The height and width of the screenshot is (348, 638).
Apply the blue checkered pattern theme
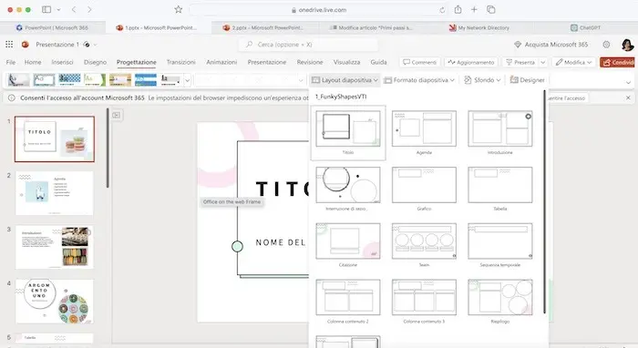[x=69, y=79]
